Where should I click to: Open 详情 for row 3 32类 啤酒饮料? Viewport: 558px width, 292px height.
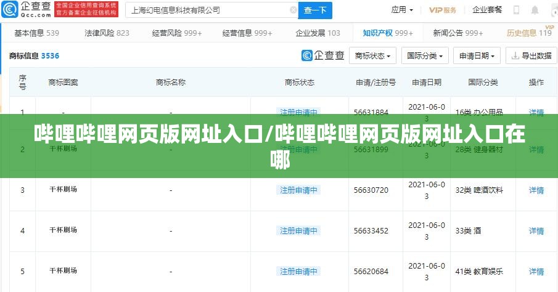click(x=536, y=190)
